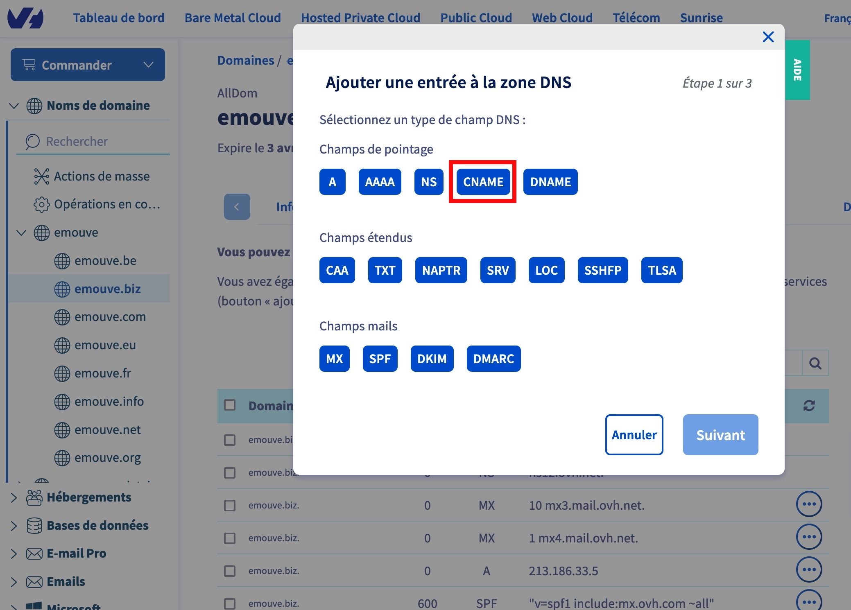Screen dimensions: 851x610
Task: Select emouve.com domain in sidebar
Action: (x=100, y=317)
